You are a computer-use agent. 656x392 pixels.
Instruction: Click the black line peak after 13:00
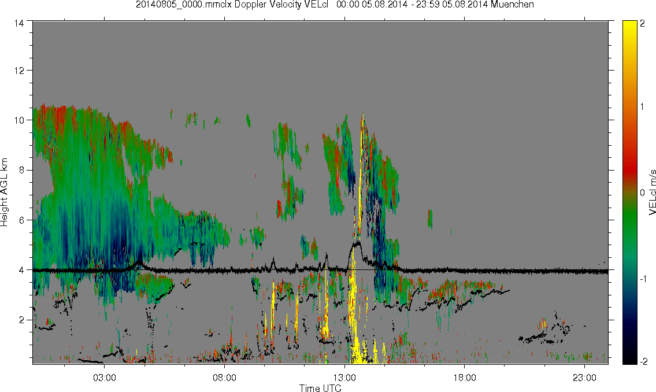pos(357,243)
